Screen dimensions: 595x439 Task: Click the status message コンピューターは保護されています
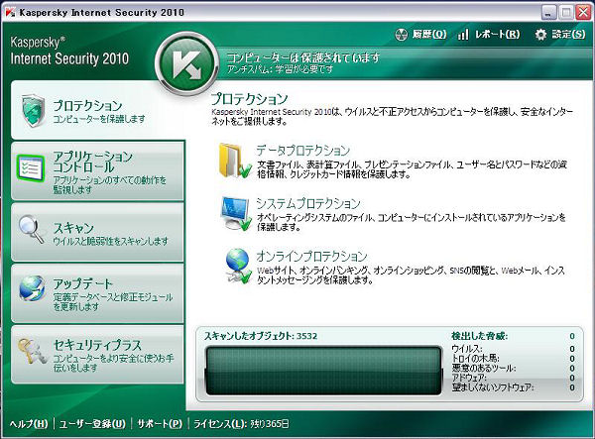coord(302,57)
